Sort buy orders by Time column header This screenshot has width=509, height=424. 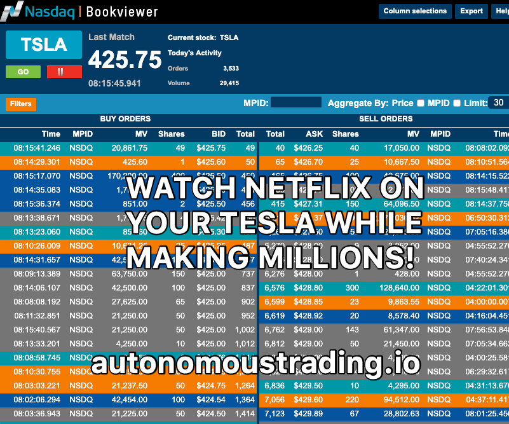coord(51,134)
